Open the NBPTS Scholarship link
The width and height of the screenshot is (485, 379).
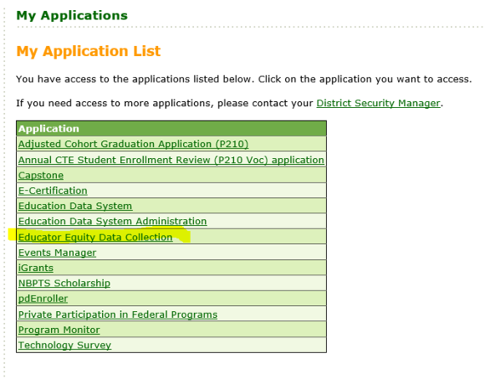(x=64, y=283)
